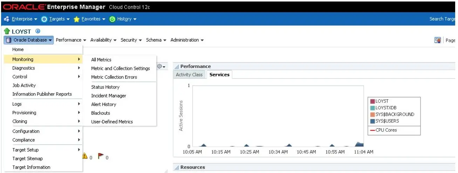Click the LOYSTXDB legend color swatch
The image size is (458, 173).
click(372, 108)
